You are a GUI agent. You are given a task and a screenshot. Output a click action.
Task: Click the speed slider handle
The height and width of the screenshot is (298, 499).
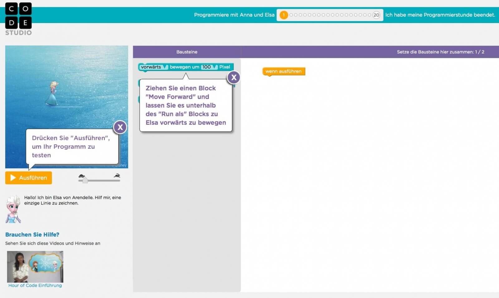click(x=85, y=180)
